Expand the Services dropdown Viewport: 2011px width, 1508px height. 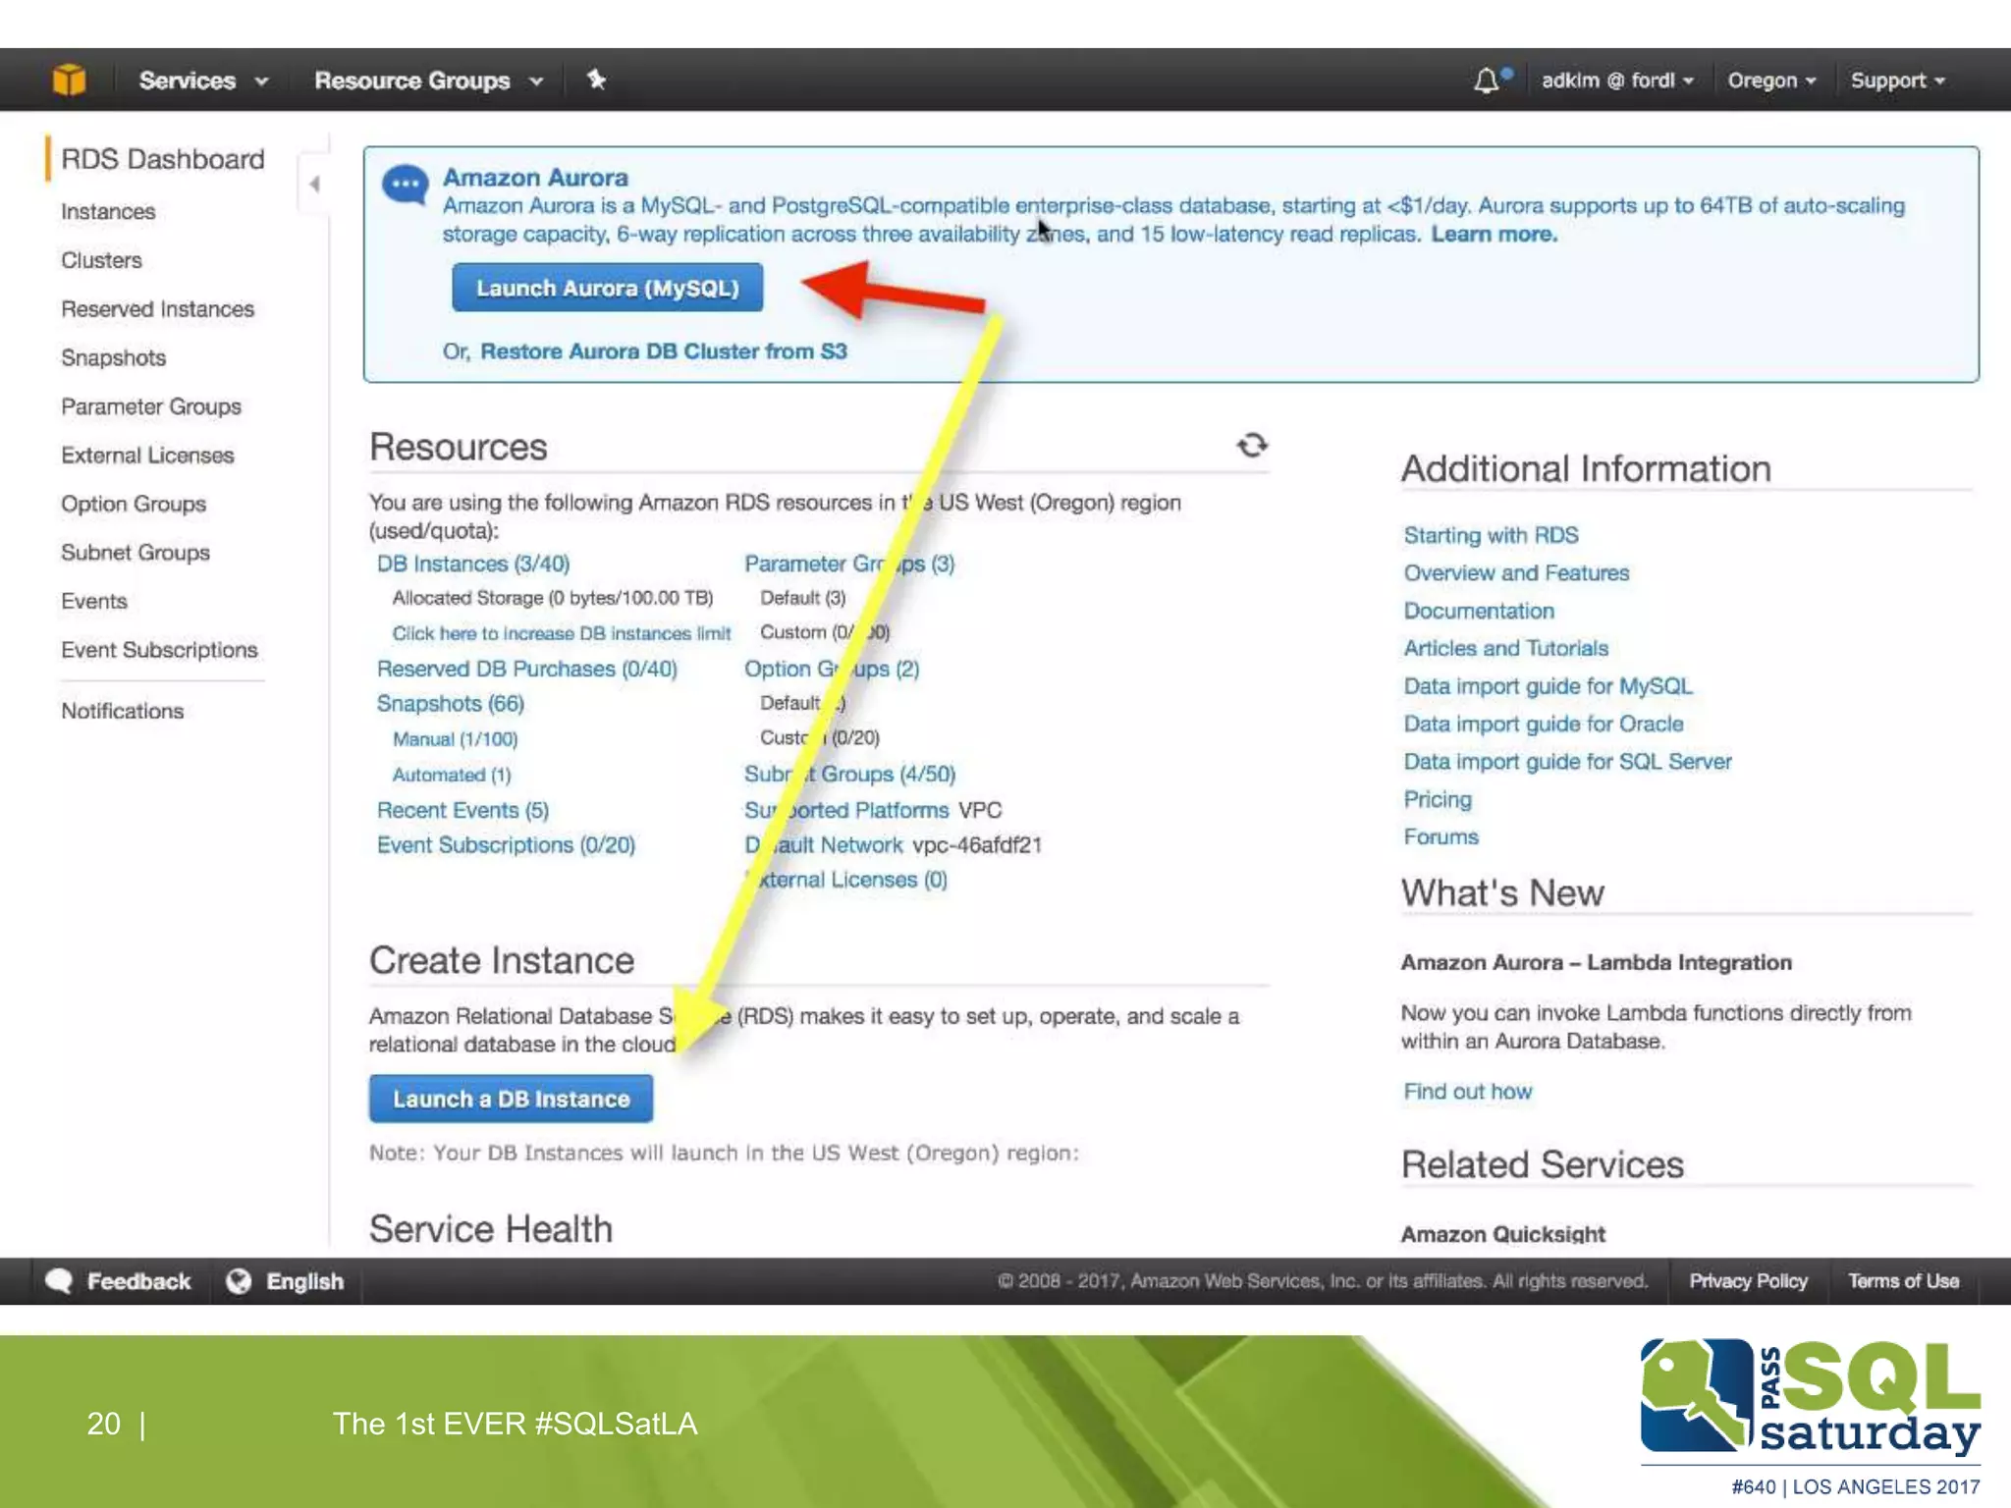coord(202,81)
